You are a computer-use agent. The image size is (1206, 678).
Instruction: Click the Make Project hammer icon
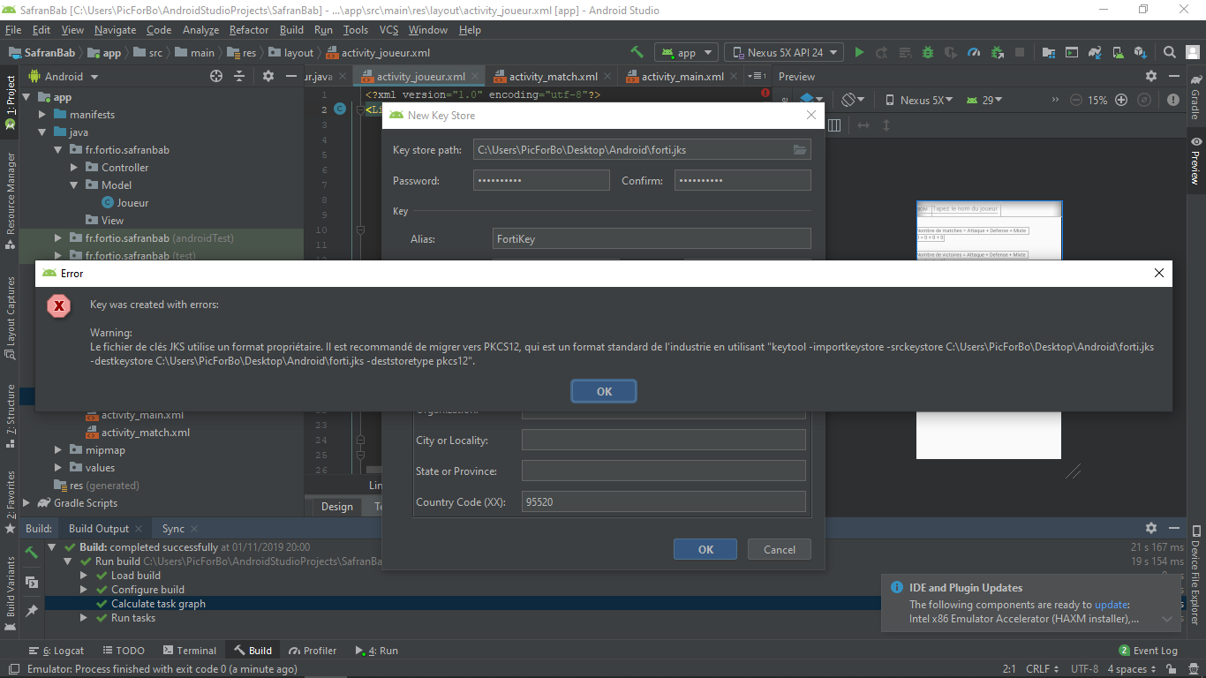637,52
